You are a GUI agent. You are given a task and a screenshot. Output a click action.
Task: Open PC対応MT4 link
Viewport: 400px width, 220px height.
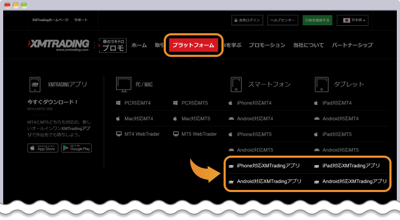click(x=138, y=103)
